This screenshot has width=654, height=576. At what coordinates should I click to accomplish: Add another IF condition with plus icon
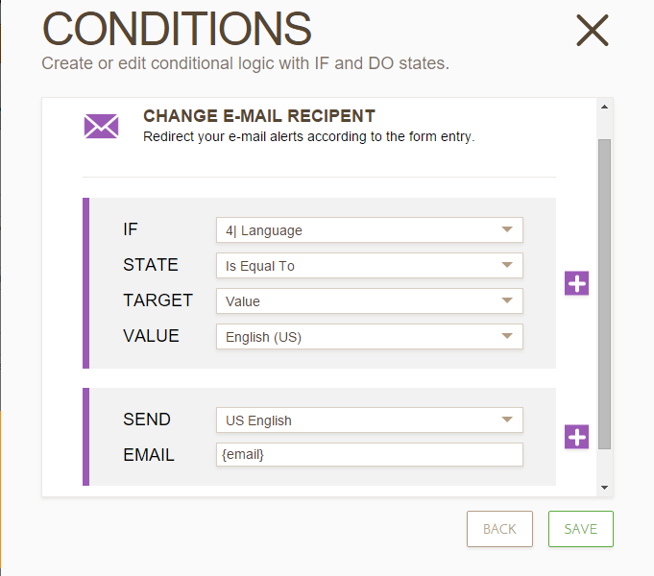(577, 283)
